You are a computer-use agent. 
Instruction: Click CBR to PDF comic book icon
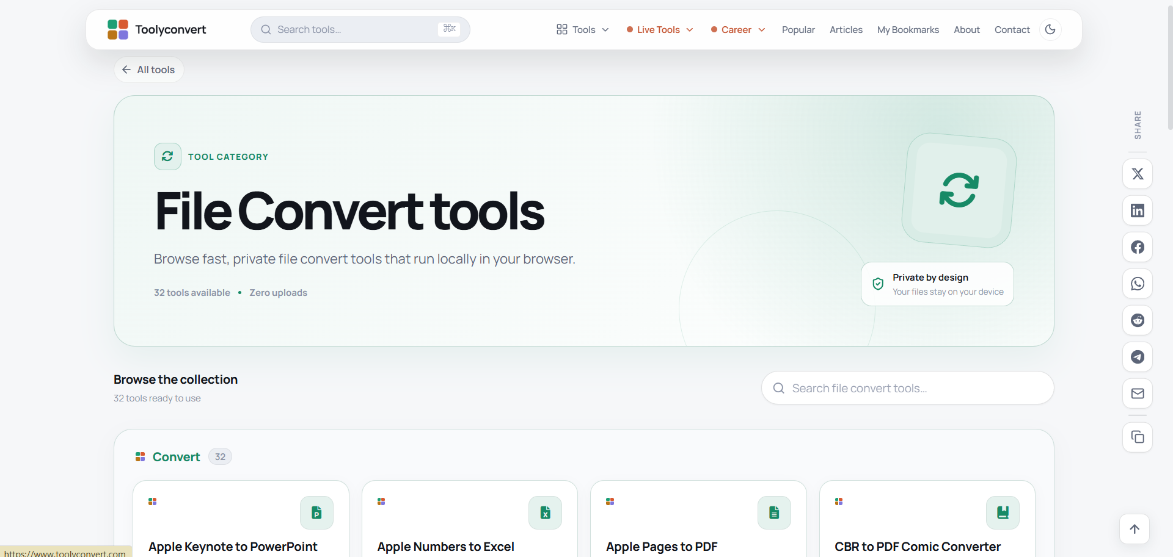(x=1003, y=512)
